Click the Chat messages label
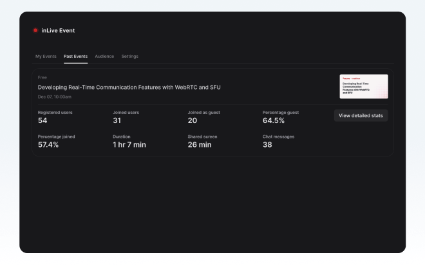The height and width of the screenshot is (266, 425). 278,137
